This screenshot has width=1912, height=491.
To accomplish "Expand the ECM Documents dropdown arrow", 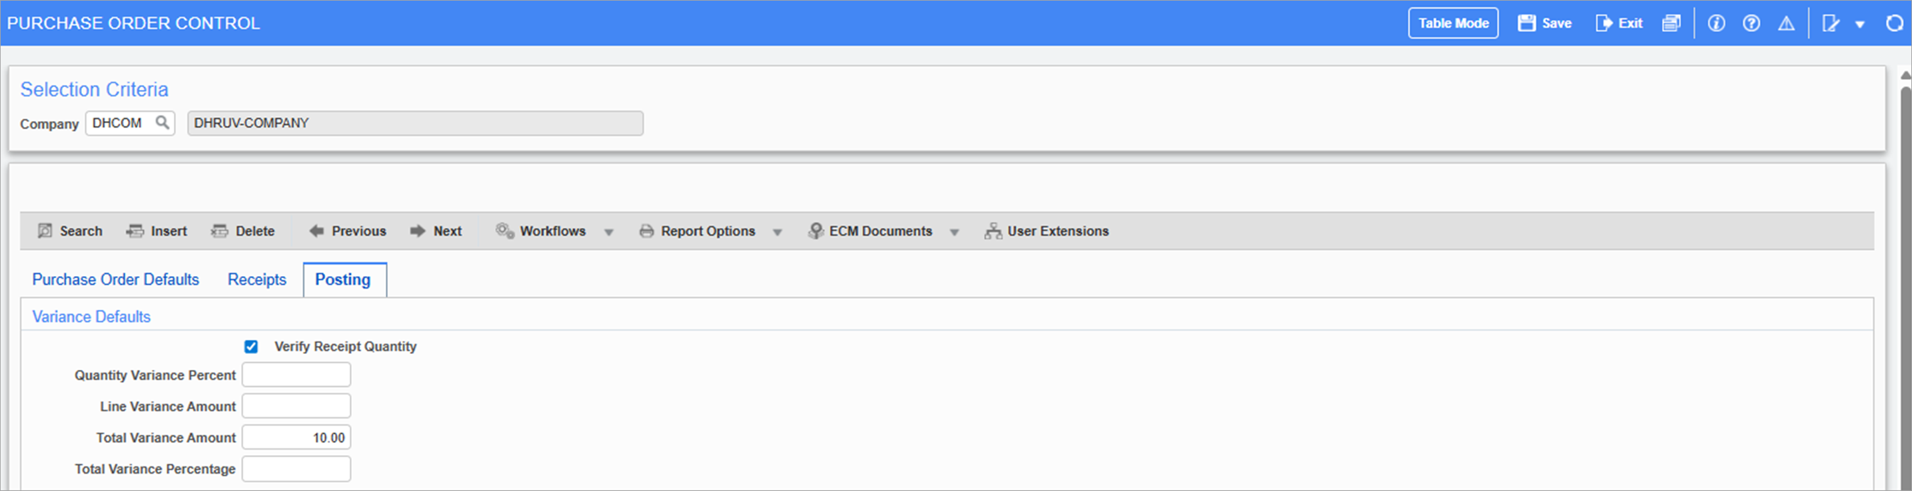I will tap(955, 232).
